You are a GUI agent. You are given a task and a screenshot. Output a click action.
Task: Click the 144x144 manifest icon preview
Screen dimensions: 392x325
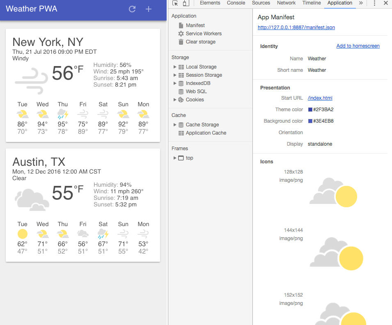tap(336, 254)
